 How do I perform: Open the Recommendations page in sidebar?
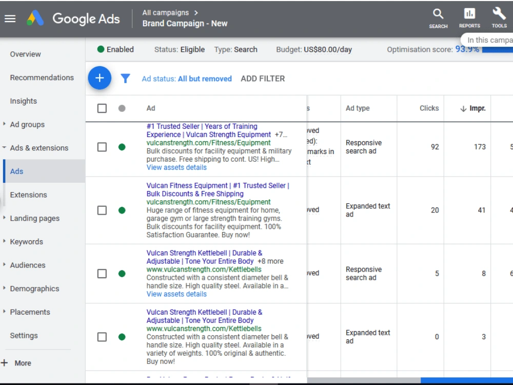point(42,78)
